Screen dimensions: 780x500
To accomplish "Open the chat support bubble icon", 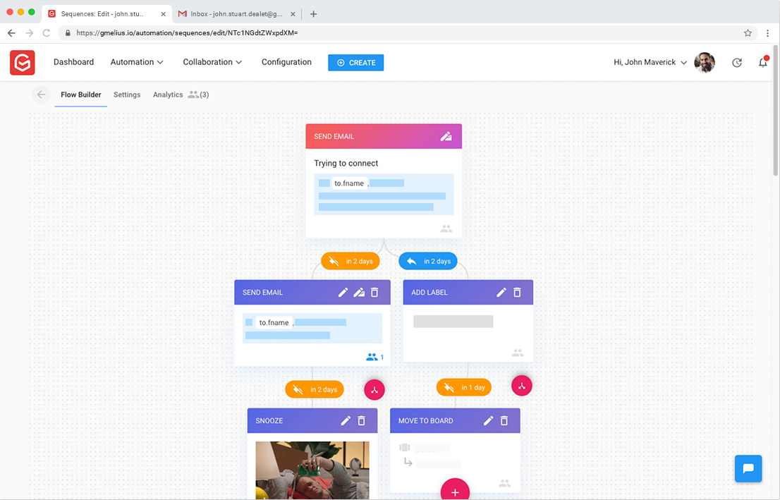I will 748,468.
